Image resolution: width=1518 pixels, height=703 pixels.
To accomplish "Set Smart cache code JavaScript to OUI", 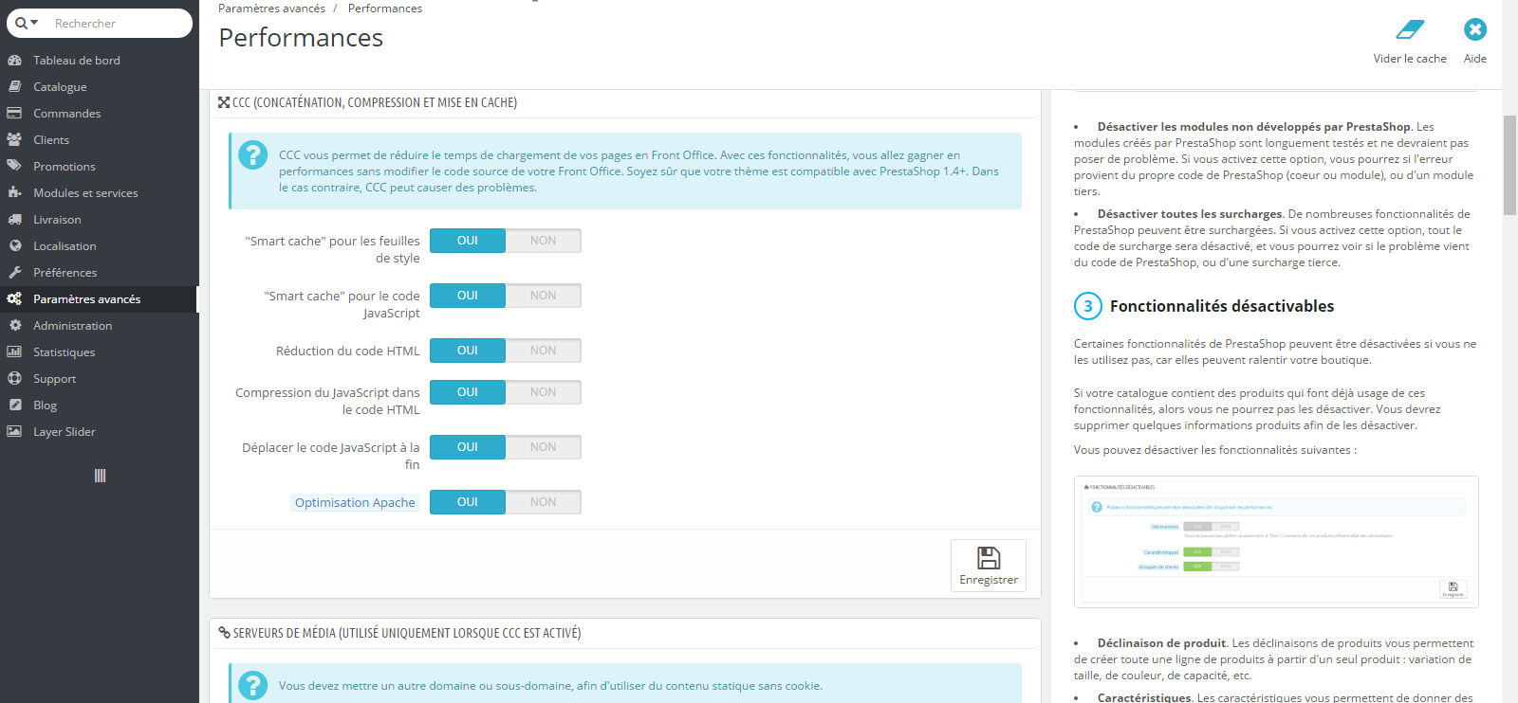I will tap(468, 296).
